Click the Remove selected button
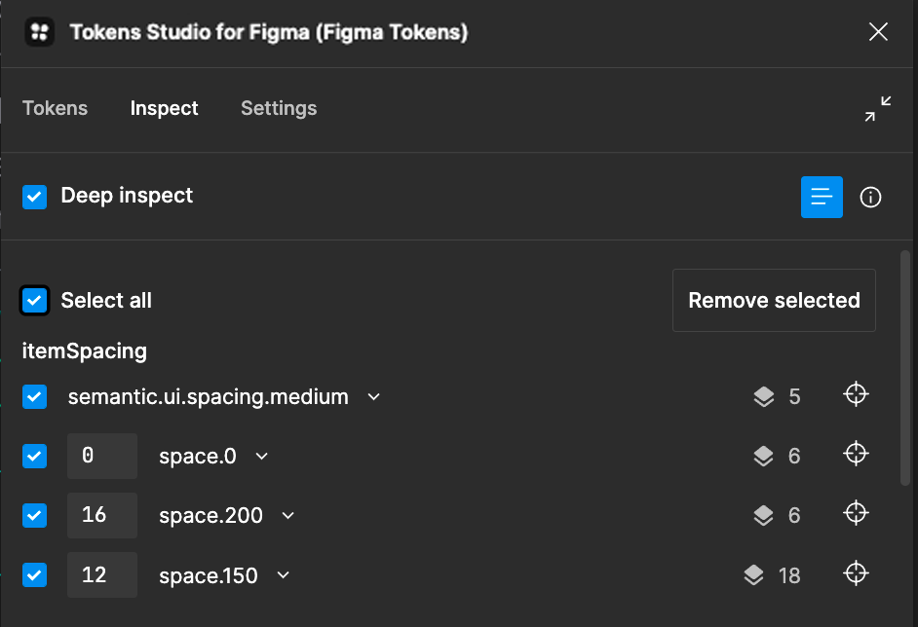 [x=774, y=300]
